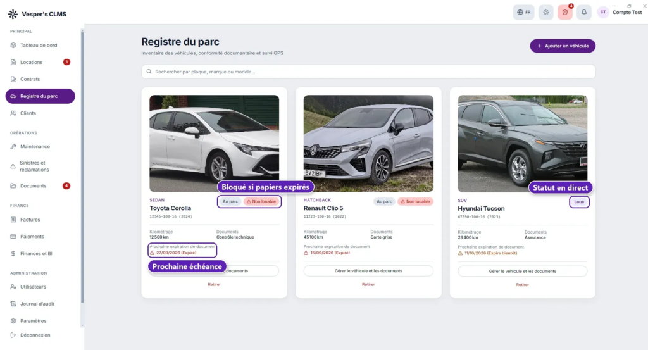
Task: Click the Renault Clio 5 title
Action: (323, 208)
